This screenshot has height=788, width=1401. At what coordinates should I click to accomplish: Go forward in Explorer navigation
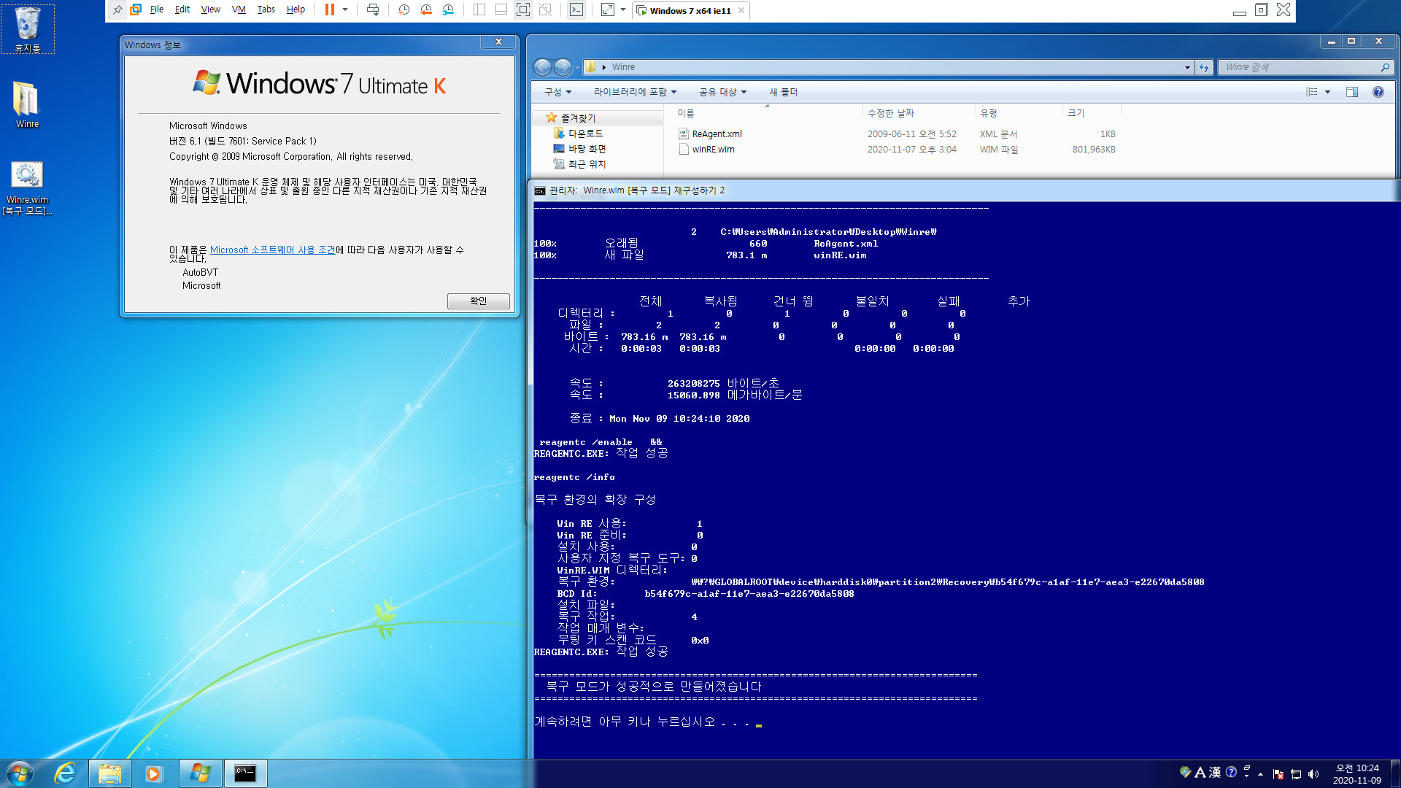[x=563, y=67]
